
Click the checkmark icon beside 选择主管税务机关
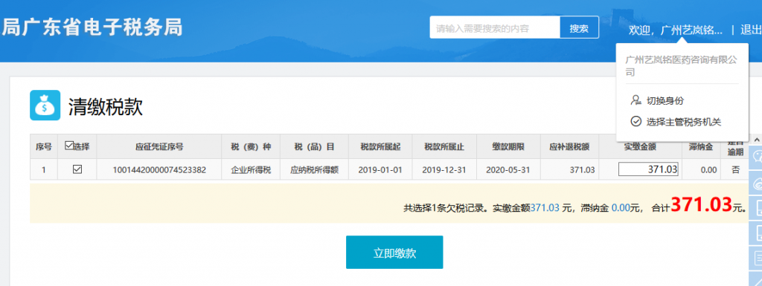[635, 122]
